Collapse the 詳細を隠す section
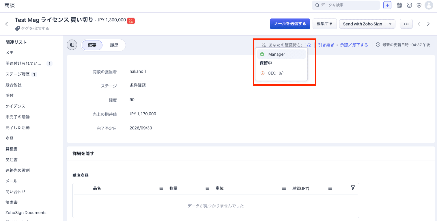The image size is (437, 221). (x=83, y=153)
